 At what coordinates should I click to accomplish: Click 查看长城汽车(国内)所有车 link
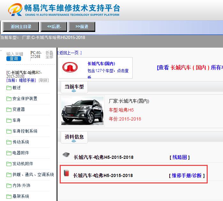tap(190, 67)
